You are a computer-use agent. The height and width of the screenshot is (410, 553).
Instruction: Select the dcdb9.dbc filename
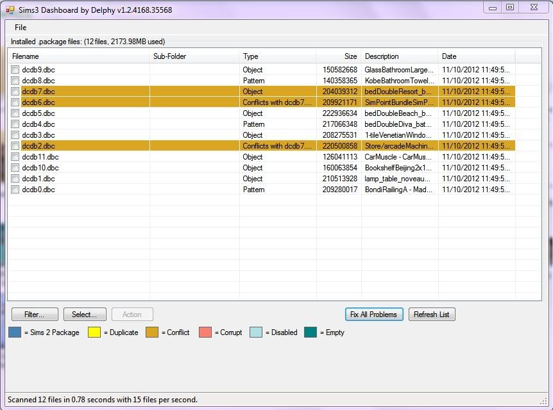click(38, 70)
